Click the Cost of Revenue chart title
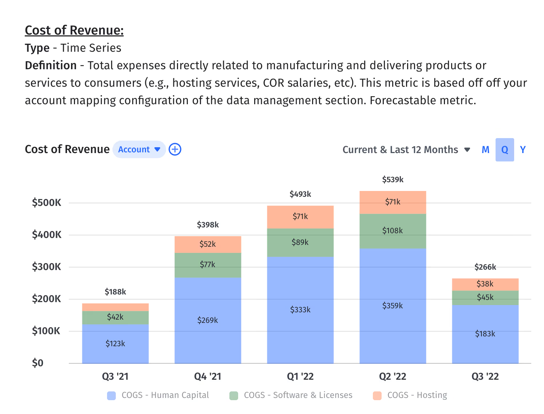Viewport: 544px width, 414px height. pyautogui.click(x=67, y=149)
